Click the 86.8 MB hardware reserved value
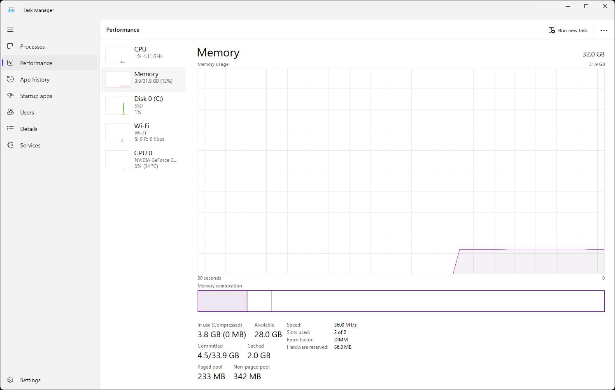The height and width of the screenshot is (390, 615). (343, 347)
